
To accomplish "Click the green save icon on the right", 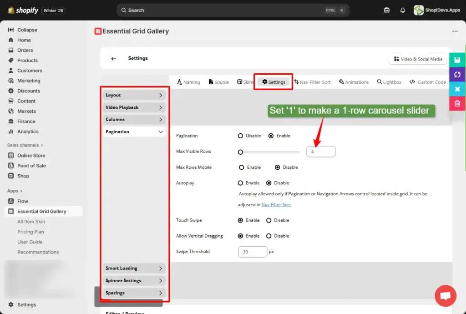I will coord(457,60).
